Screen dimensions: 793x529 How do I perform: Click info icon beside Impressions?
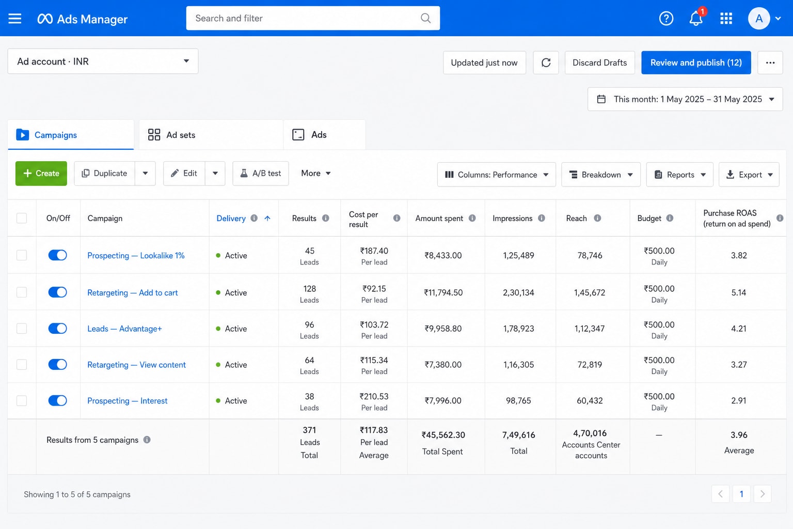(541, 218)
